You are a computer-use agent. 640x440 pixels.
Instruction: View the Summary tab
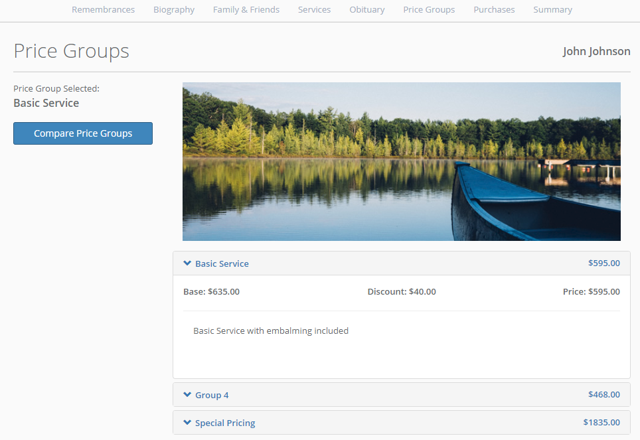[552, 10]
